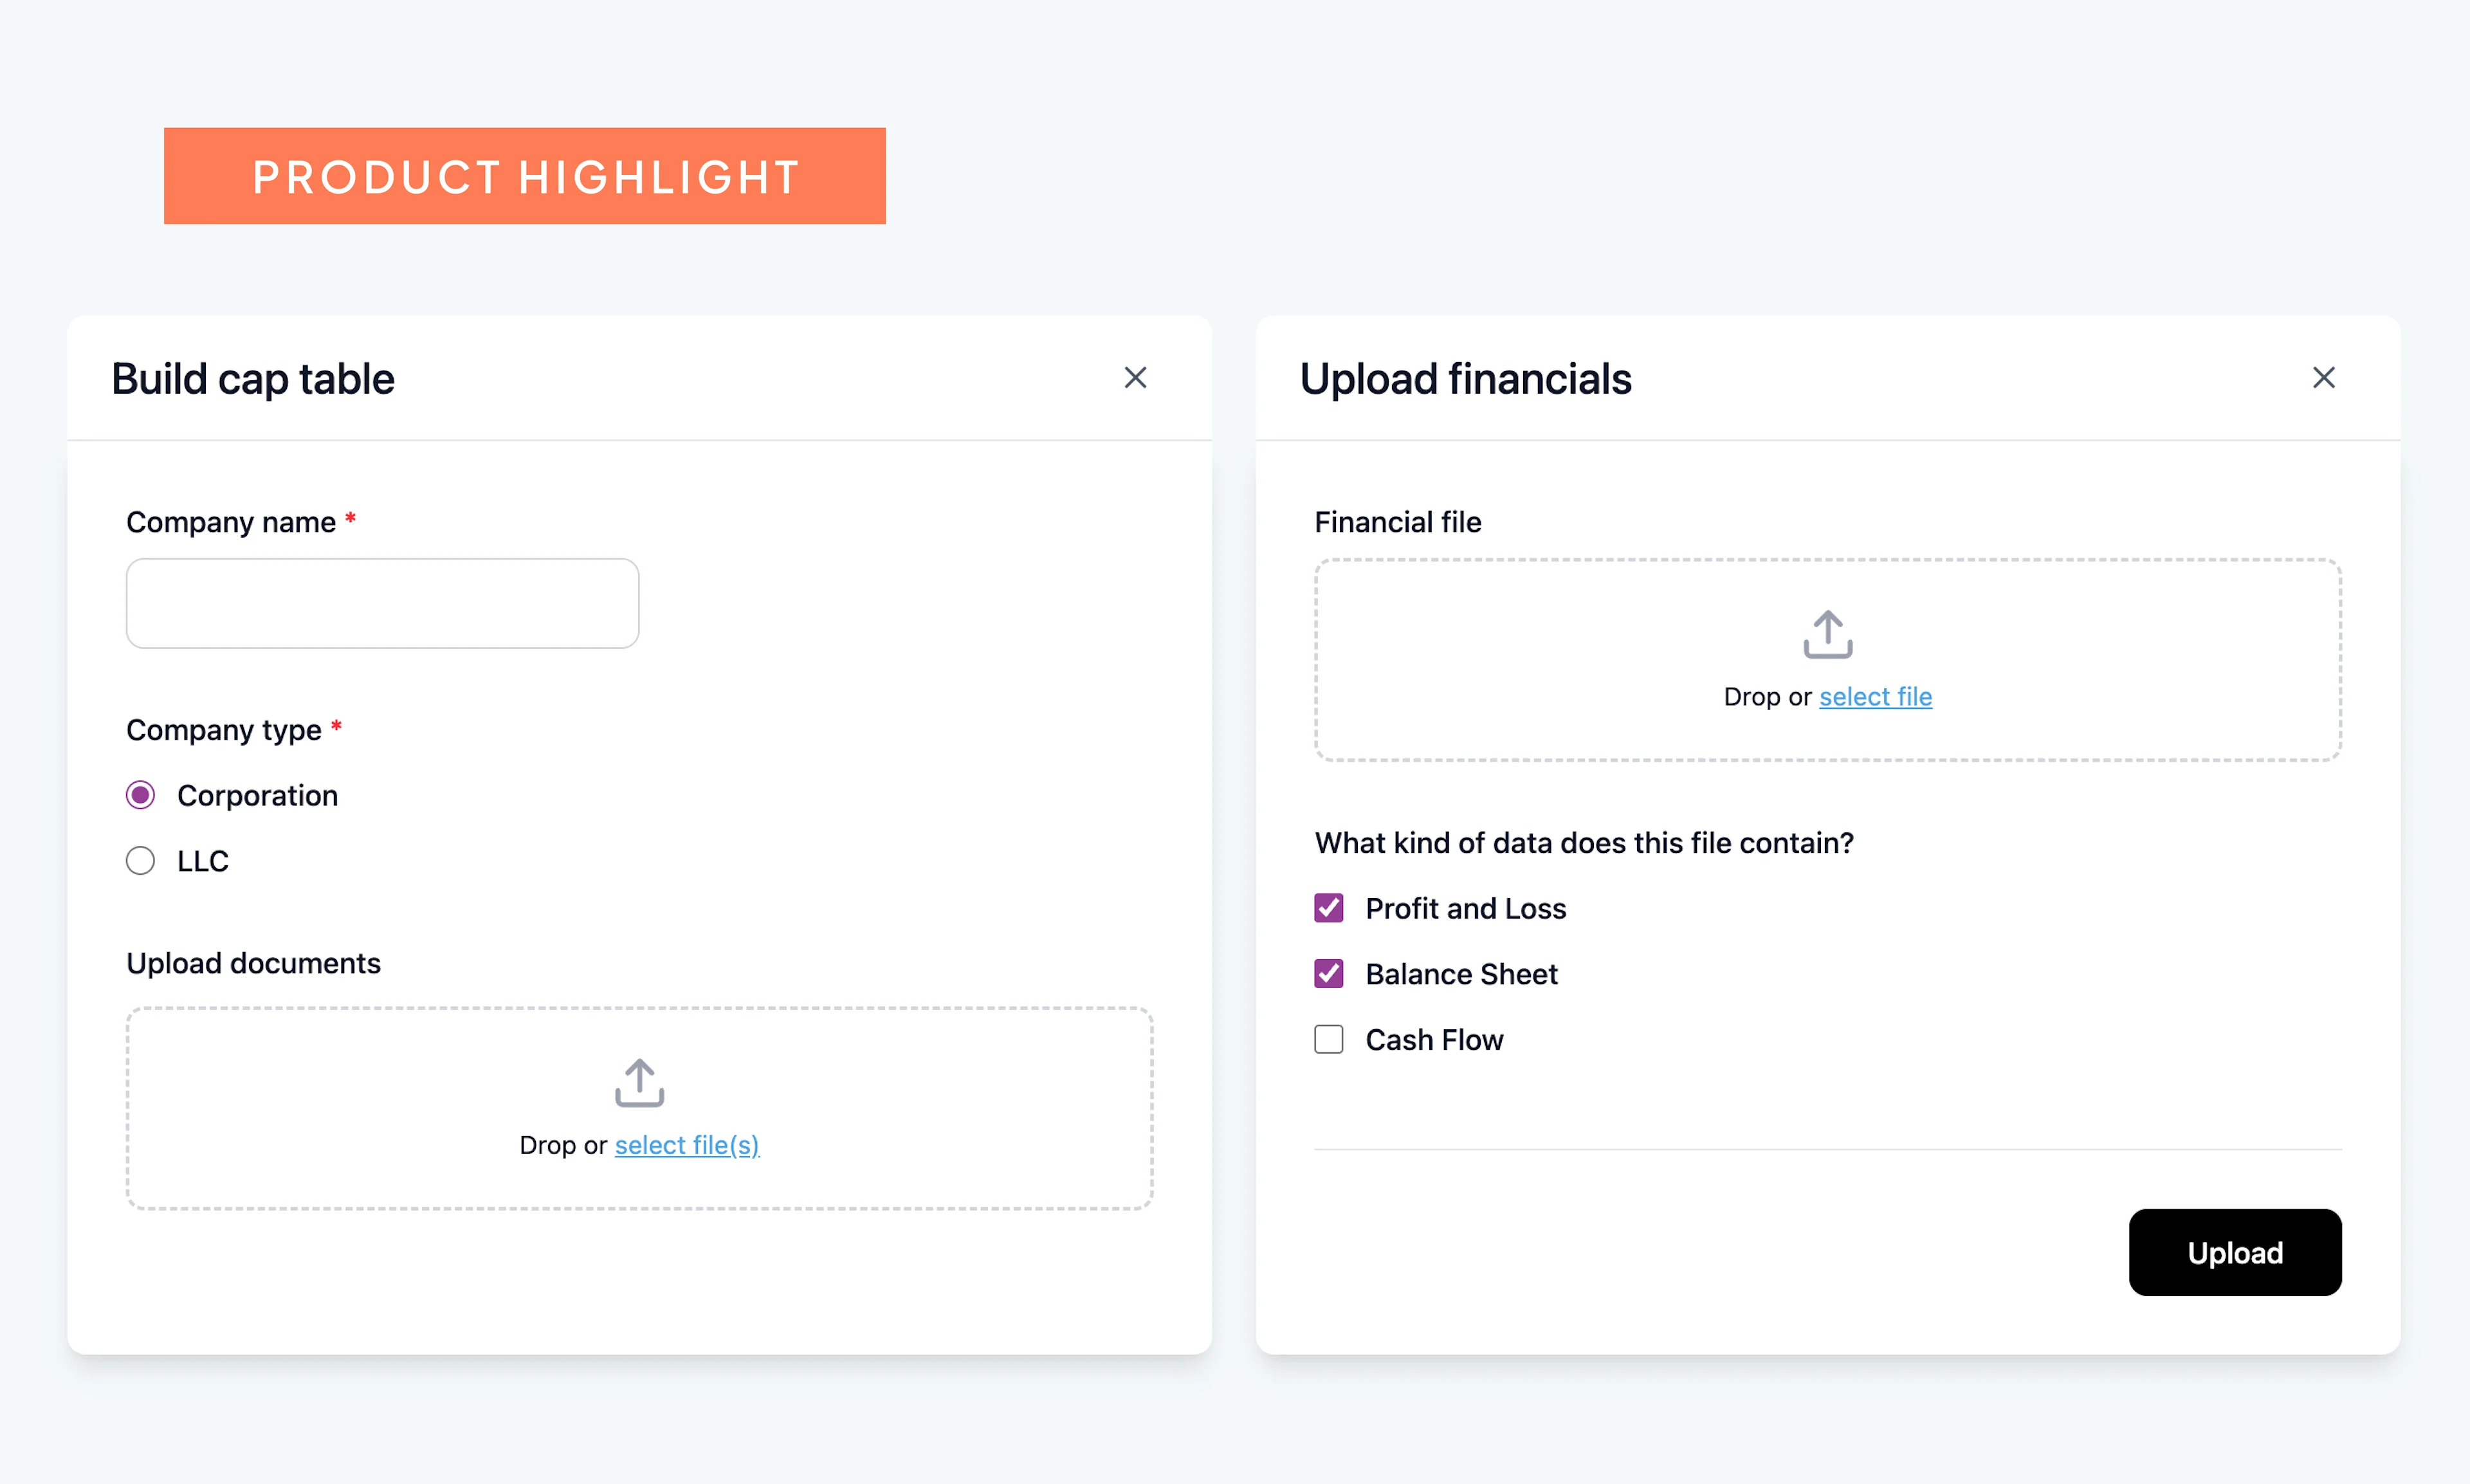This screenshot has width=2470, height=1484.
Task: Click the Upload documents drop zone
Action: click(640, 1109)
